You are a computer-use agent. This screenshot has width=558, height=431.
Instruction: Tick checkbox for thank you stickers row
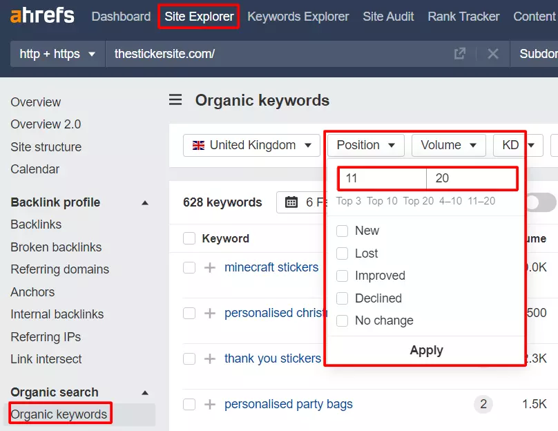click(x=189, y=358)
